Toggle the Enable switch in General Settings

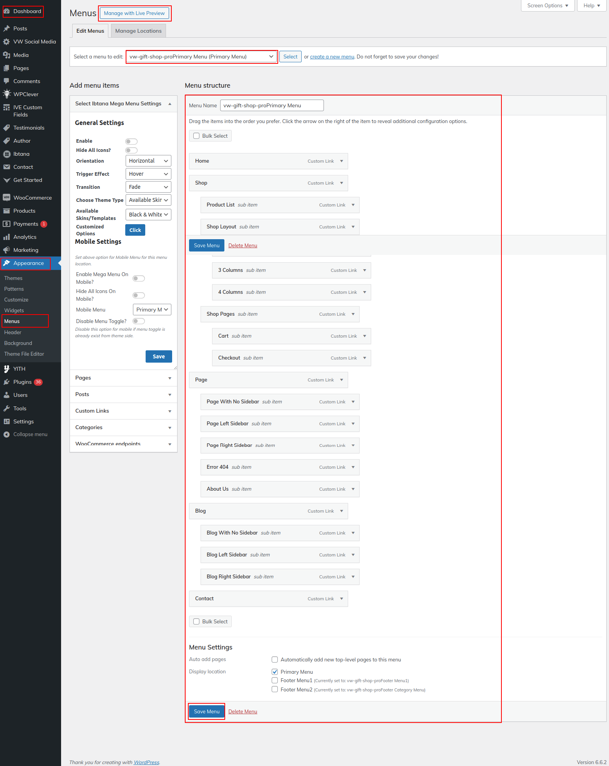[131, 142]
